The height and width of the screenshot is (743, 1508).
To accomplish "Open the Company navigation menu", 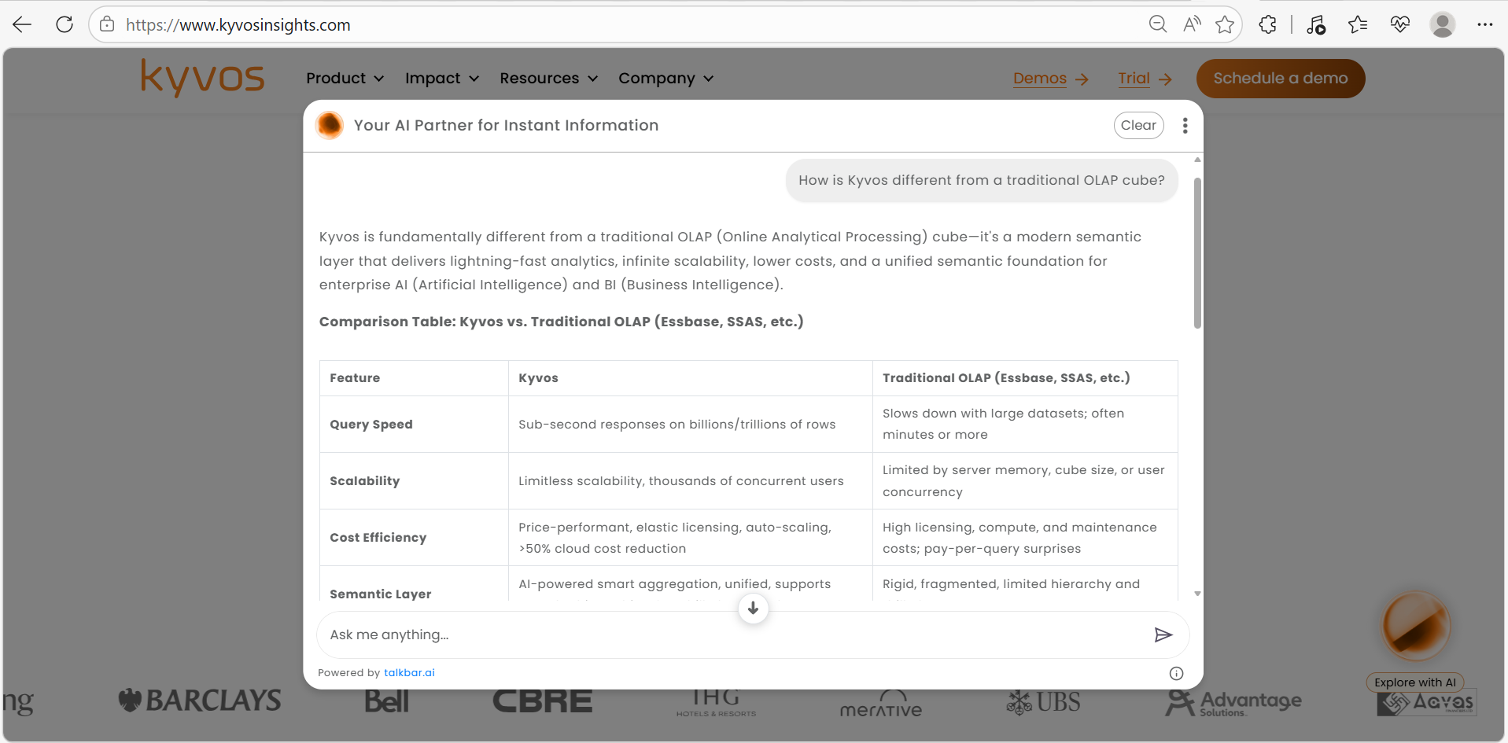I will click(x=666, y=79).
